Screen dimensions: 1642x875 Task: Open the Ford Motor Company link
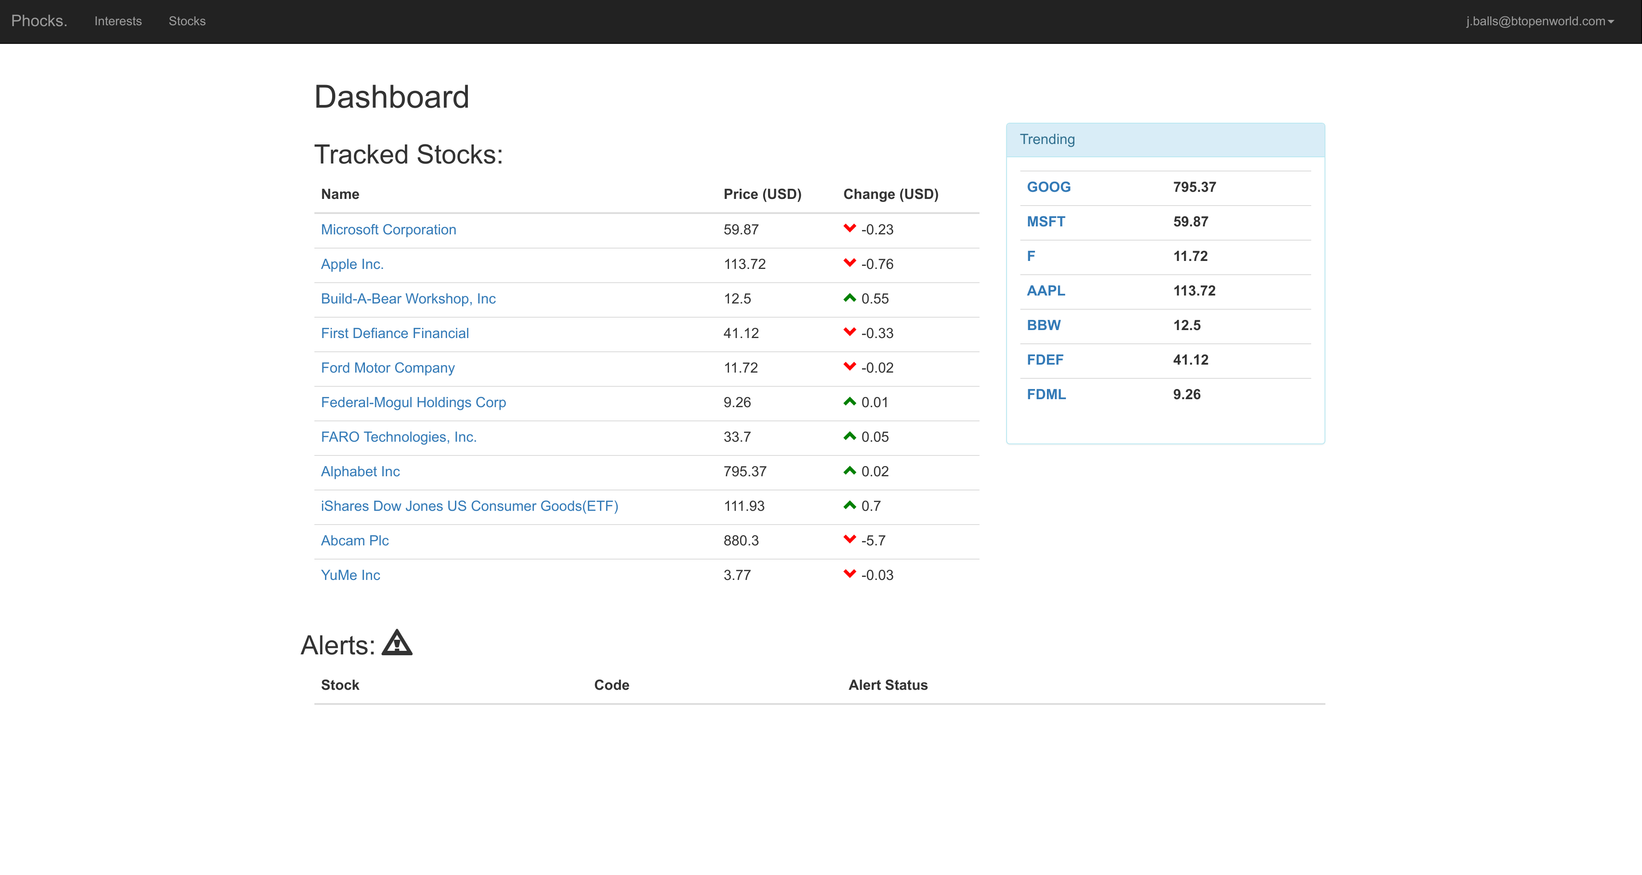tap(388, 367)
